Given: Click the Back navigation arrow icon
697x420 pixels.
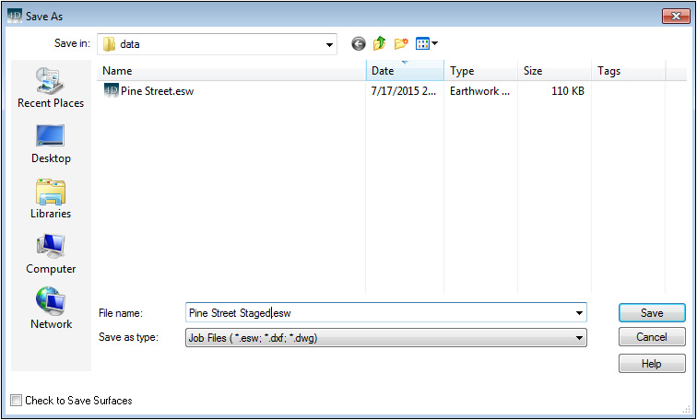Looking at the screenshot, I should 359,43.
